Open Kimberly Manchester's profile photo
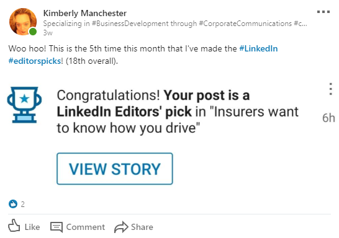The image size is (339, 238). (x=23, y=22)
